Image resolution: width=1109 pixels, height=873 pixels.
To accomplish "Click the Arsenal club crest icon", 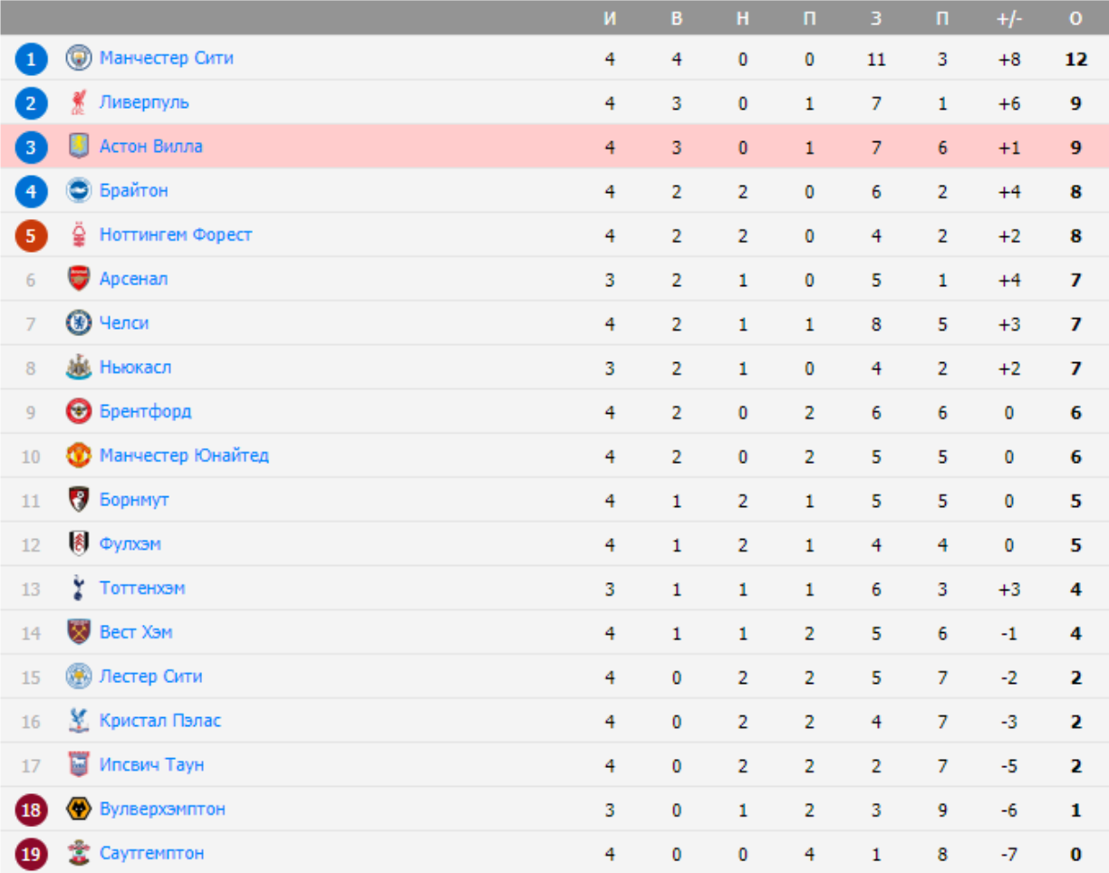I will pos(79,280).
